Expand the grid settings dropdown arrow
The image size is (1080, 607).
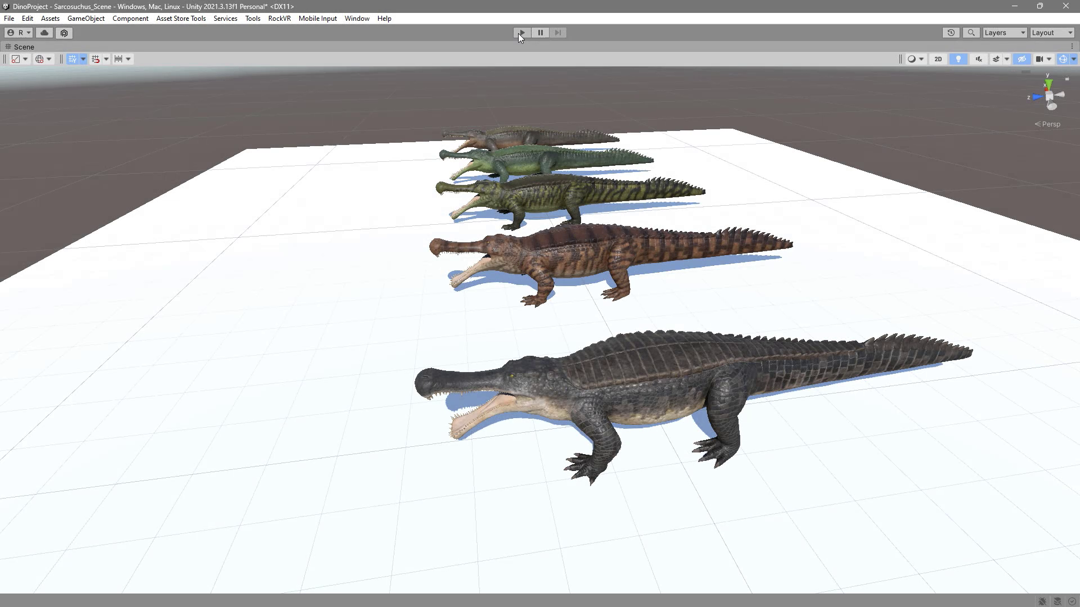coord(83,59)
